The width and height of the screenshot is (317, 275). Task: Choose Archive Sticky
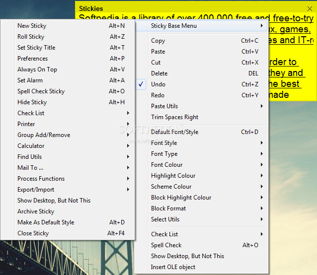[68, 211]
